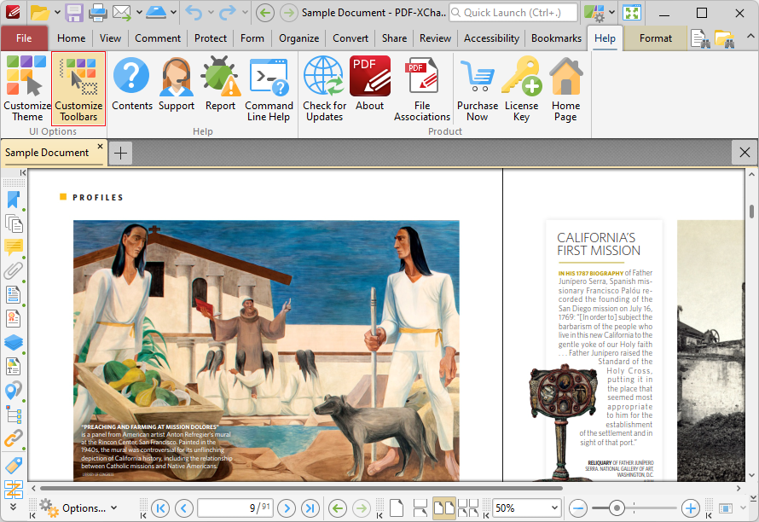Viewport: 759px width, 522px height.
Task: Click the page number input field
Action: 235,508
